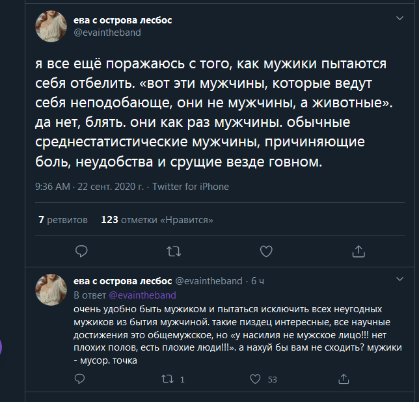This screenshot has width=419, height=402.
Task: Open the main tweet's more options chevron
Action: tap(400, 20)
